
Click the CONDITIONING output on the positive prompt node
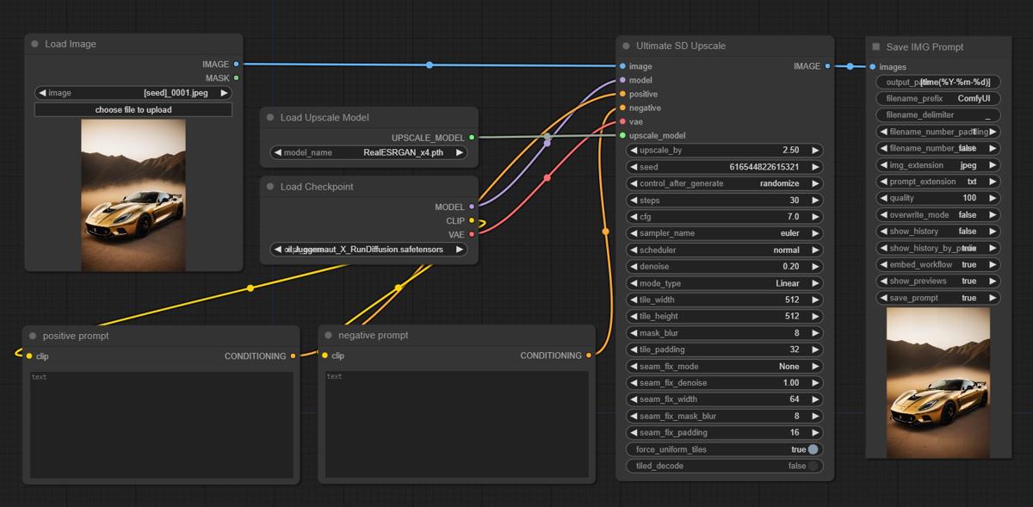pyautogui.click(x=292, y=356)
